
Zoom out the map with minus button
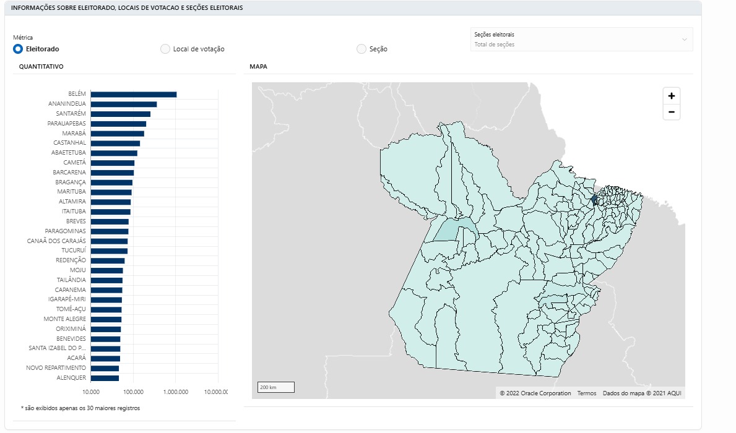[x=671, y=111]
